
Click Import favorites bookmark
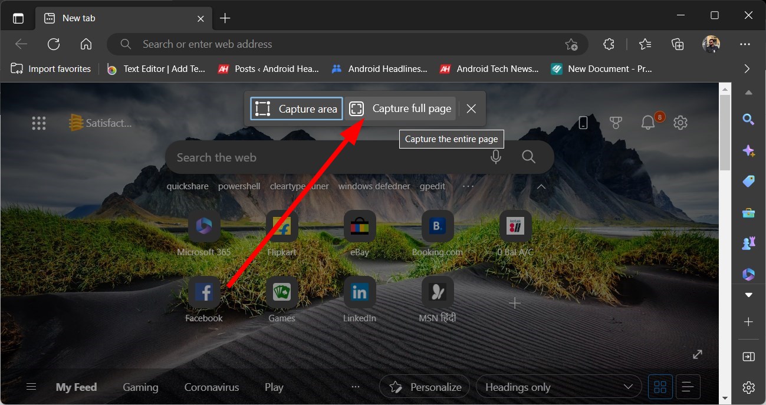coord(51,69)
